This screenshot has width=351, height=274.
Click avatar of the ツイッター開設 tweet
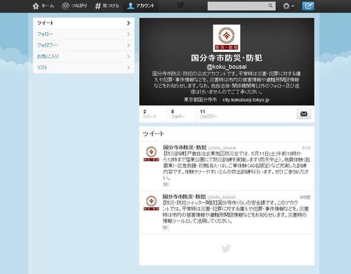(152, 203)
